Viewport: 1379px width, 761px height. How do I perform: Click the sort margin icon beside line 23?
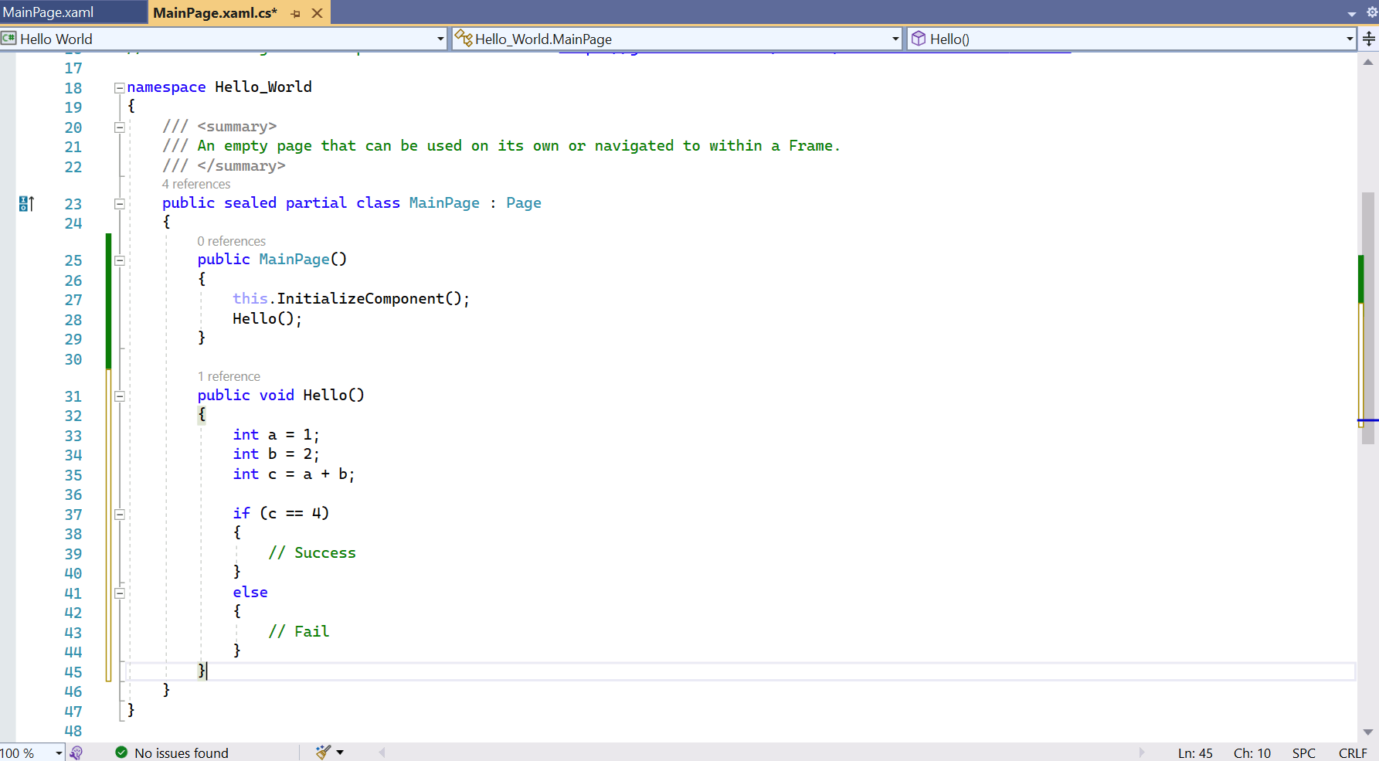[27, 203]
